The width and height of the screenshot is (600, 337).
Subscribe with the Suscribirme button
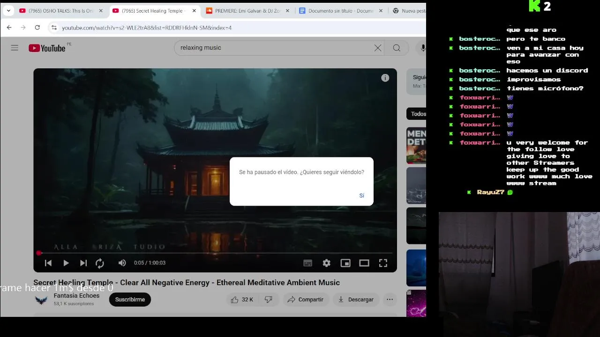(130, 300)
